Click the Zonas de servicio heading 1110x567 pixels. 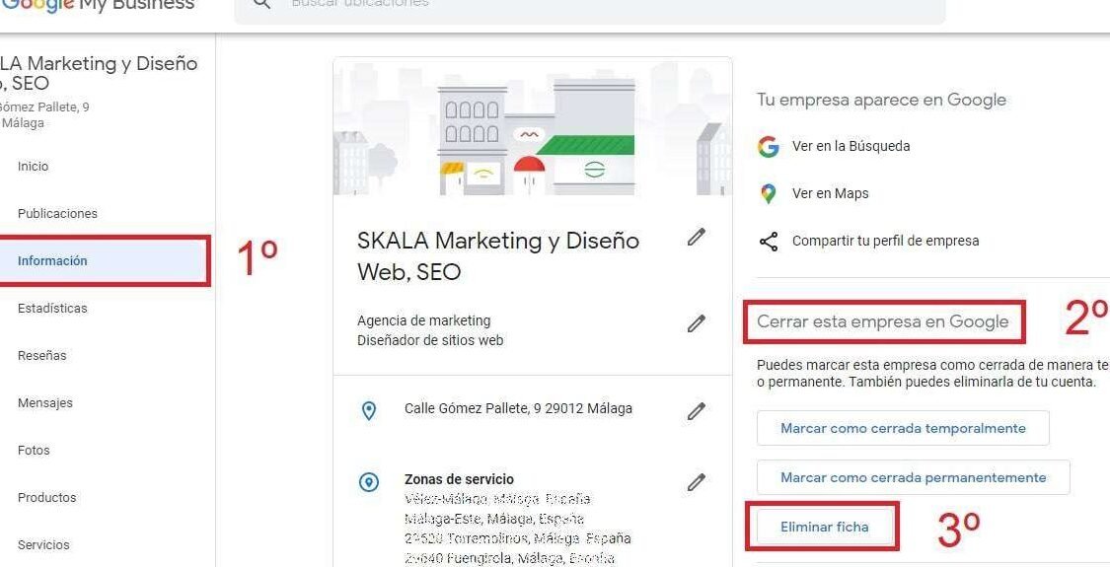click(x=459, y=479)
